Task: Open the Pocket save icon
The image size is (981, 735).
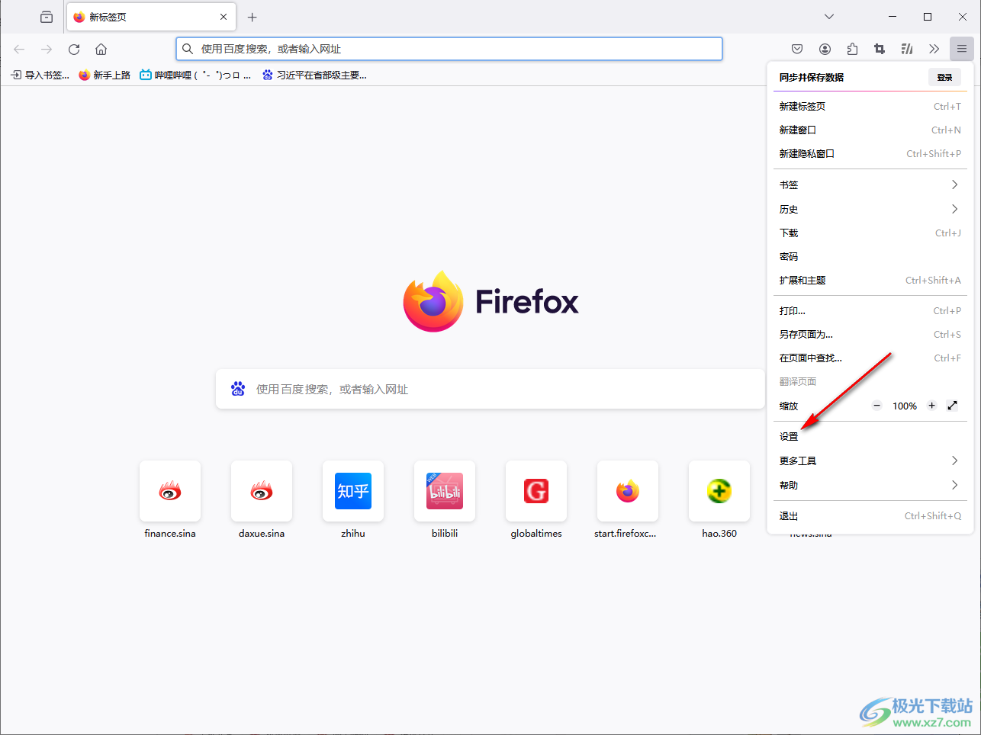Action: click(797, 49)
